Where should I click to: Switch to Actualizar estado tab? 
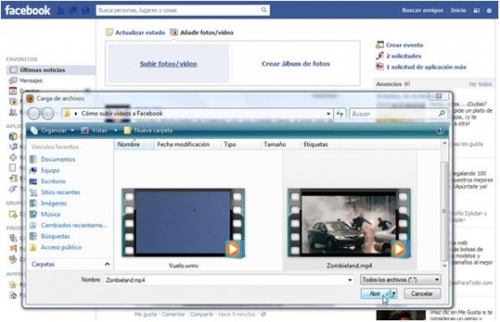(136, 32)
